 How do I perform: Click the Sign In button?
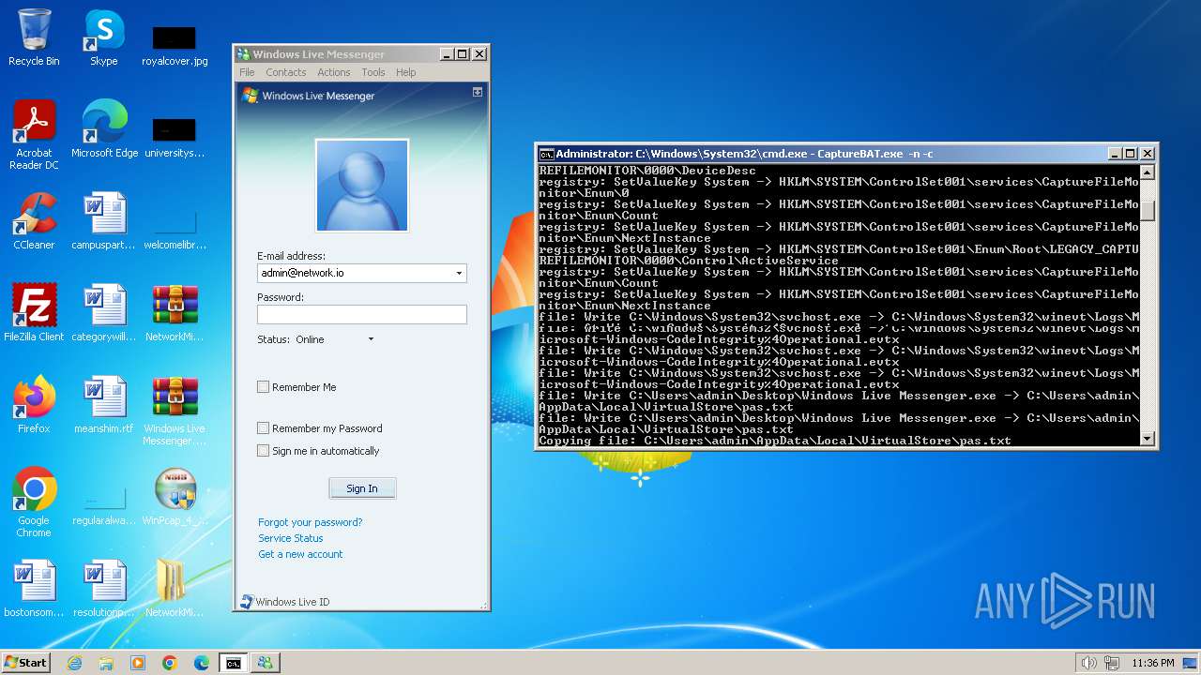point(362,488)
